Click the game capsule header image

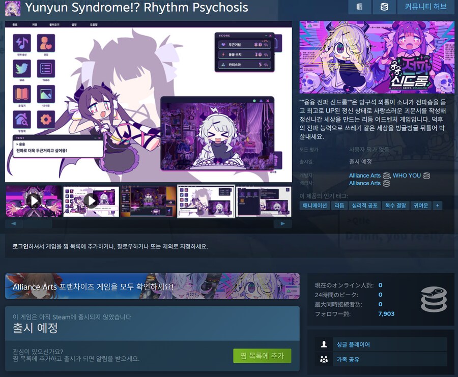pyautogui.click(x=377, y=57)
